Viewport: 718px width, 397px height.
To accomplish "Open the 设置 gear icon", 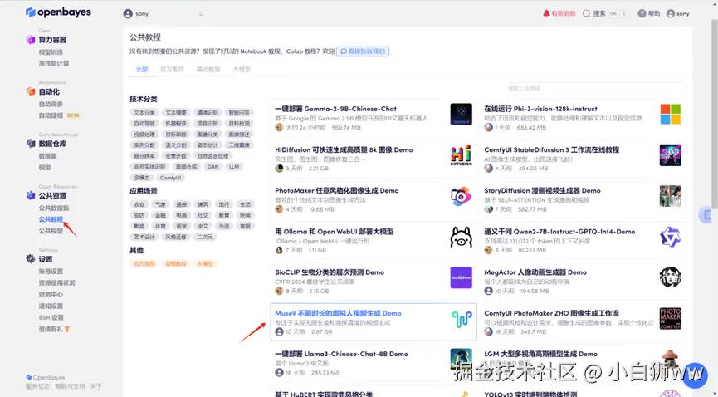I will click(31, 259).
